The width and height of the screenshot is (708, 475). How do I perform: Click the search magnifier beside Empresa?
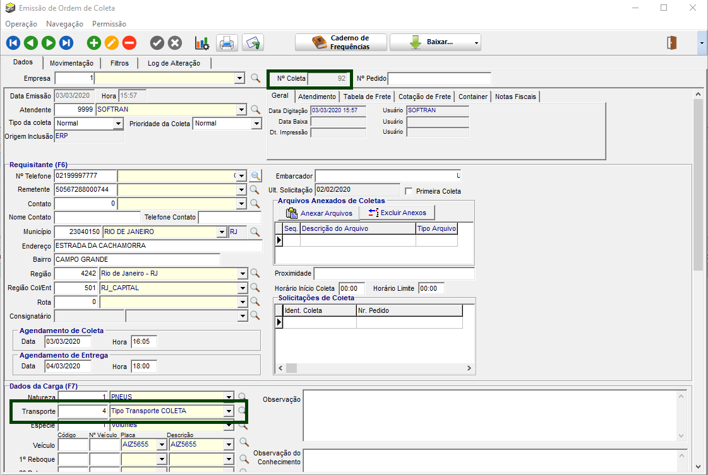tap(256, 78)
